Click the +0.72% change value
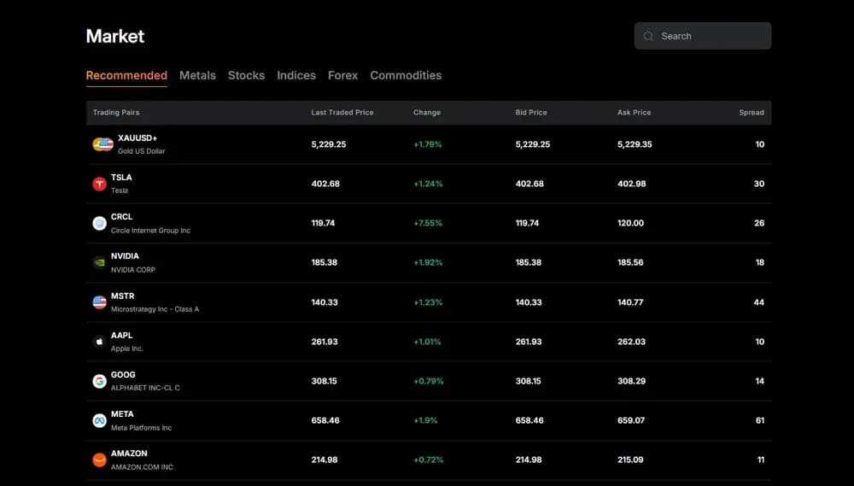This screenshot has width=854, height=486. [x=429, y=460]
